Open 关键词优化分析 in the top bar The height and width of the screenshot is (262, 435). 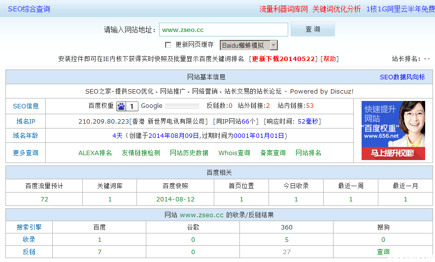pyautogui.click(x=336, y=9)
